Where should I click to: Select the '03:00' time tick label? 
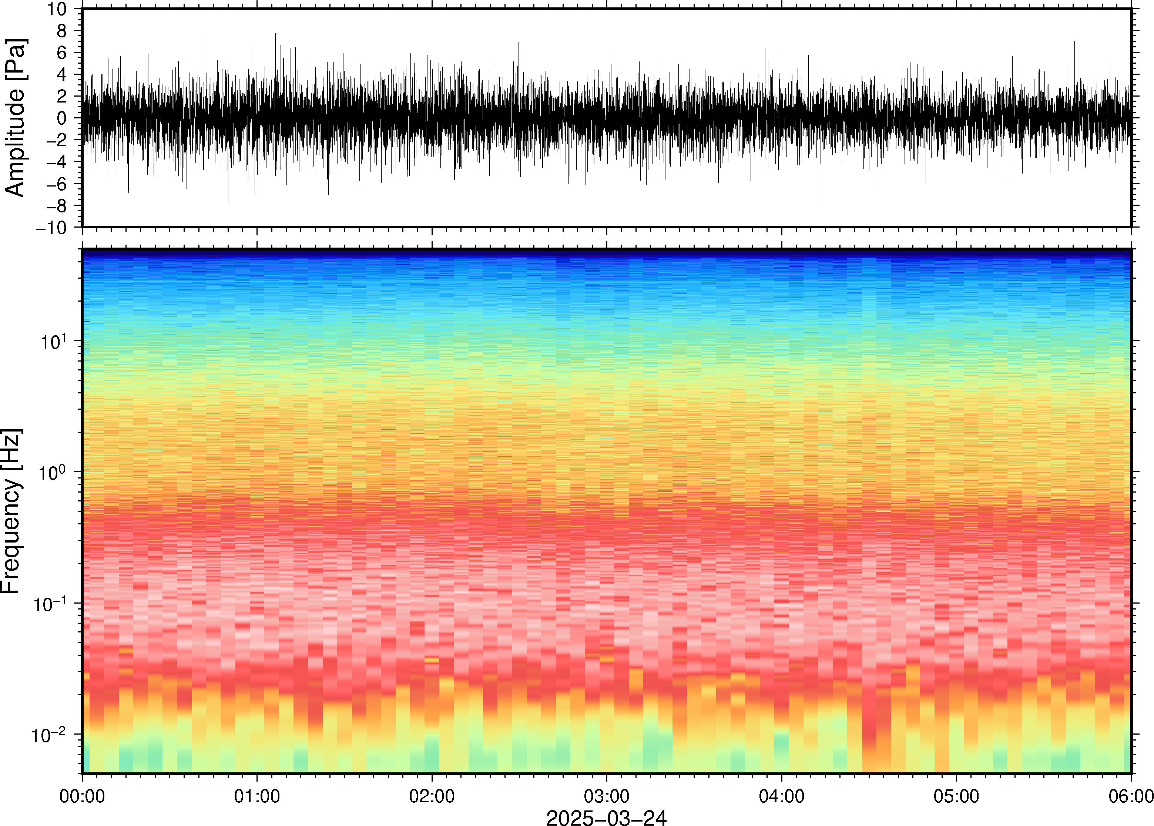[606, 796]
